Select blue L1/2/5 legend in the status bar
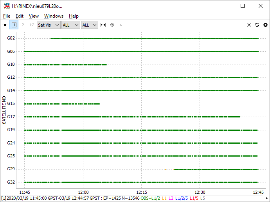Image resolution: width=270 pixels, height=202 pixels. pyautogui.click(x=181, y=198)
